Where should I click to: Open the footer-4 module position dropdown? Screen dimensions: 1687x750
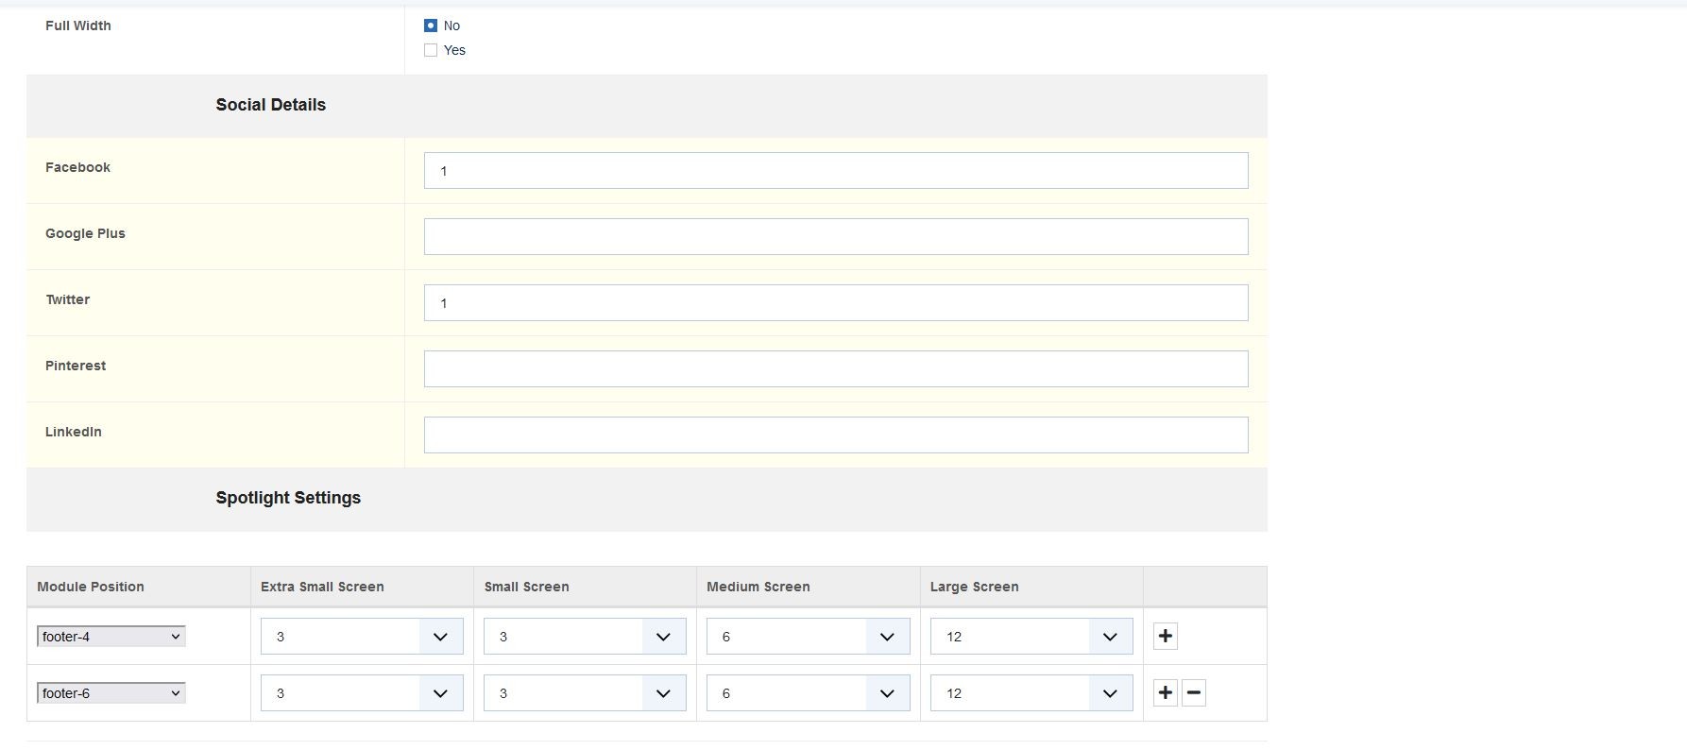[x=111, y=637]
